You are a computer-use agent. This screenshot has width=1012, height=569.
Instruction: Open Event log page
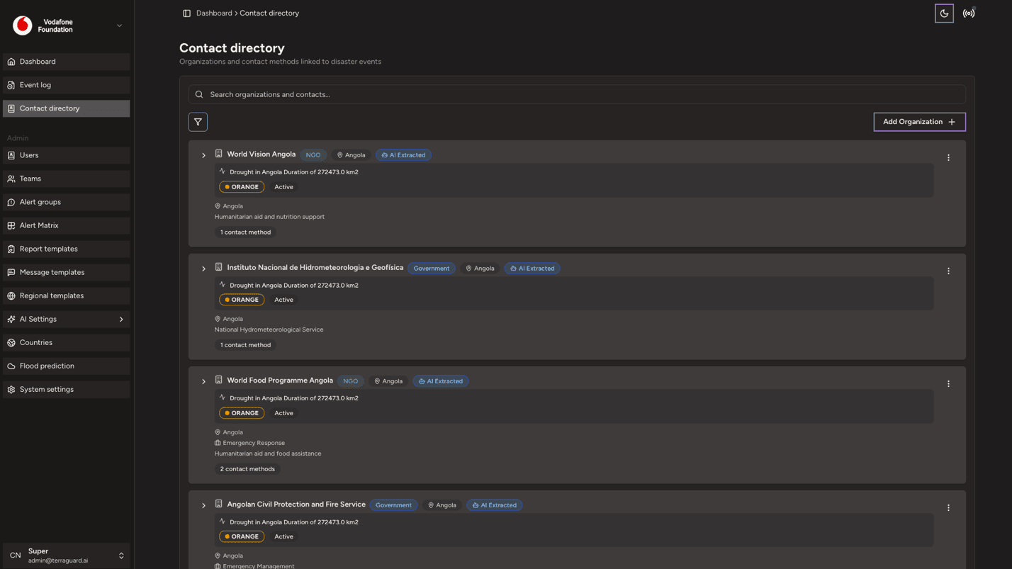point(67,85)
